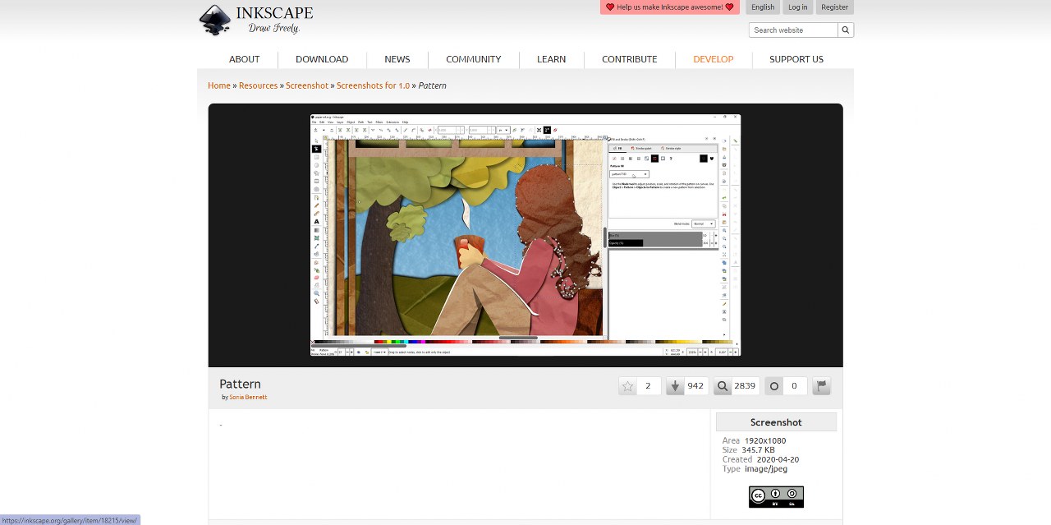The image size is (1051, 525).
Task: Click the Inkscape logo in the header
Action: point(256,20)
